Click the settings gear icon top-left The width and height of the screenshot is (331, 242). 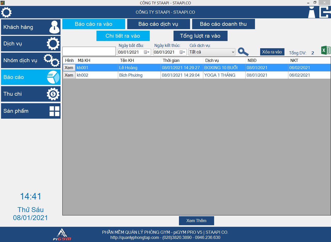6,12
